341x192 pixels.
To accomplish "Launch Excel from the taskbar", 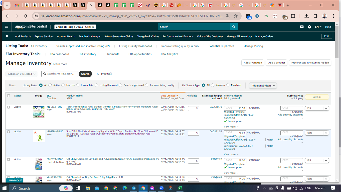I will tap(180, 188).
